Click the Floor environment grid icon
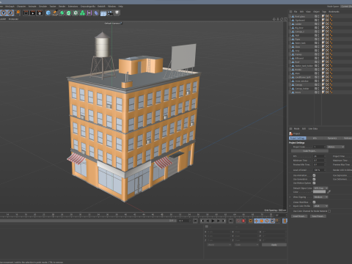This screenshot has width=352, height=264. (x=103, y=13)
